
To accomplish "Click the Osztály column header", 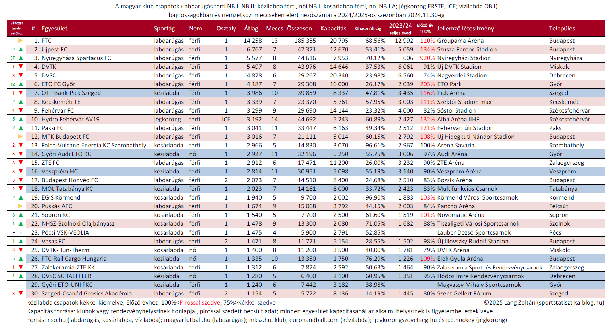I will (x=226, y=28).
